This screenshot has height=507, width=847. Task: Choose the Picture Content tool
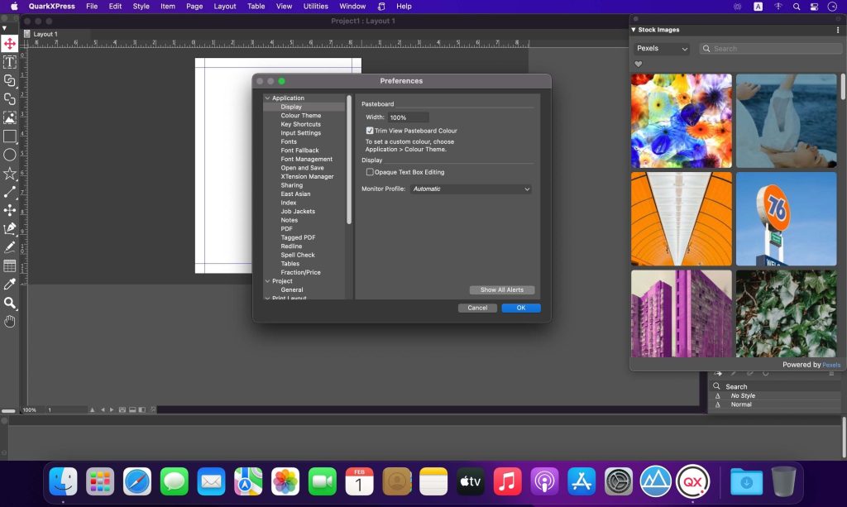click(x=10, y=117)
